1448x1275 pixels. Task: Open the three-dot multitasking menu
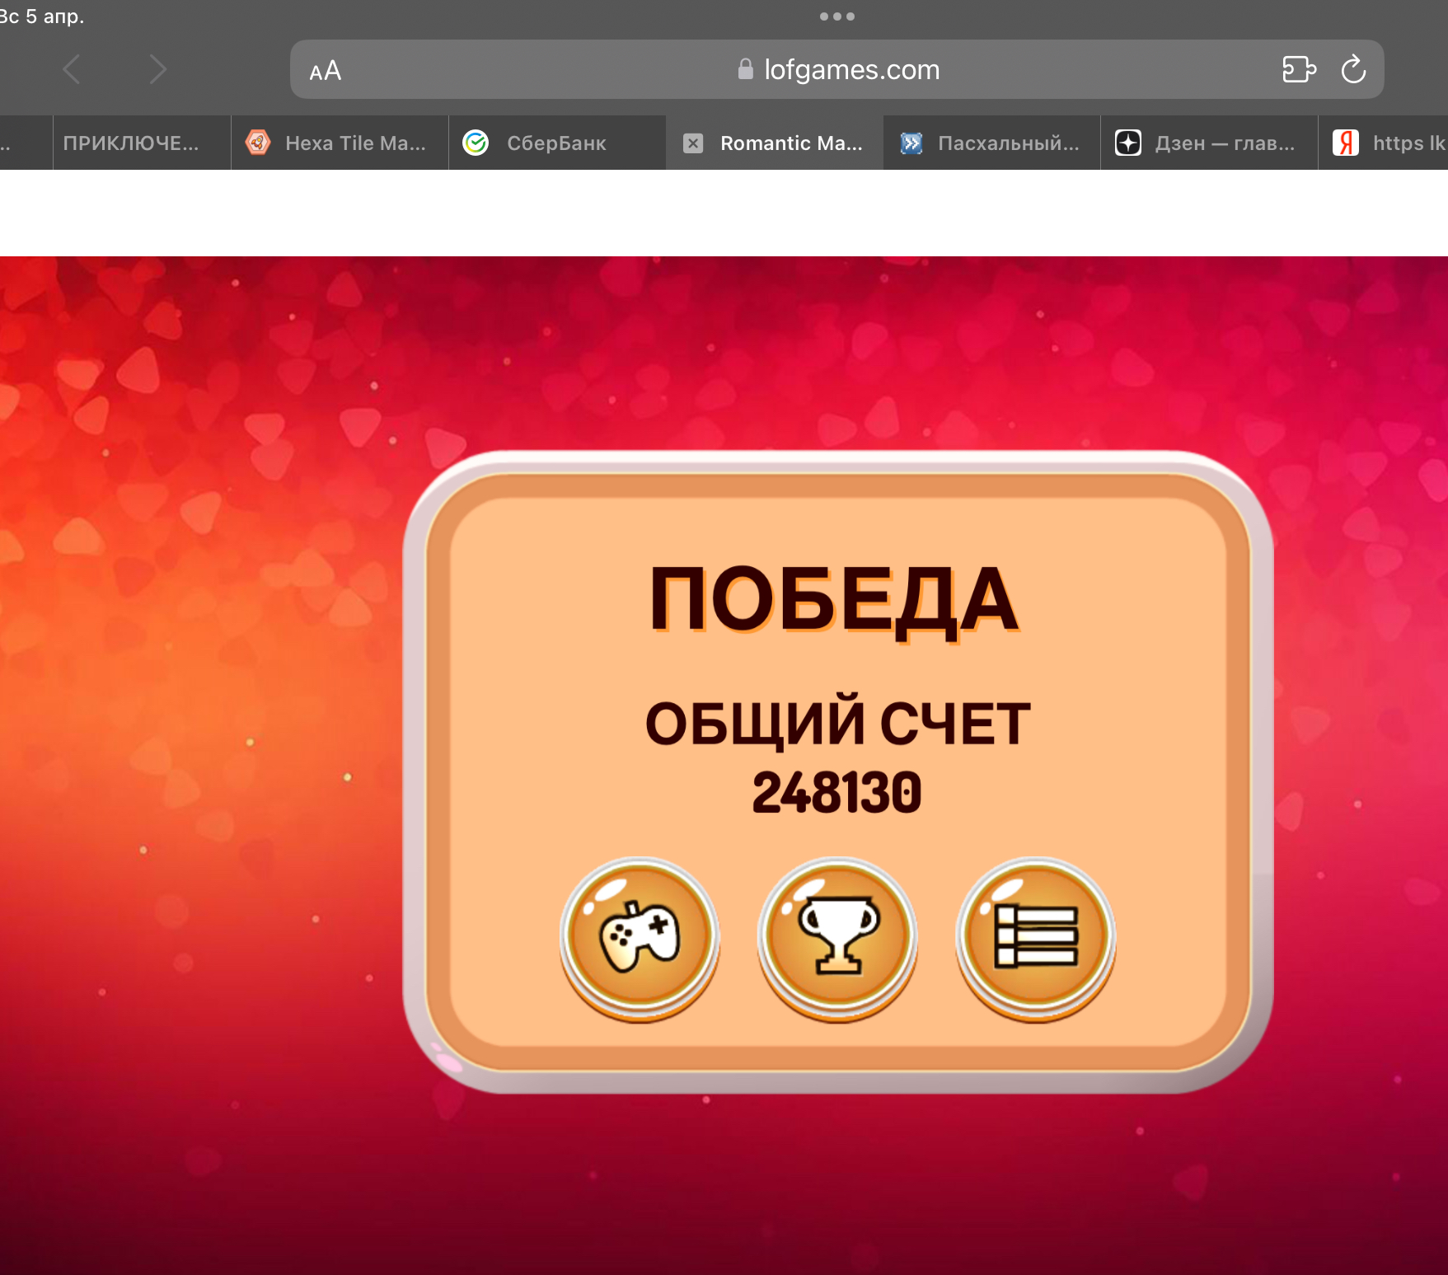coord(836,16)
